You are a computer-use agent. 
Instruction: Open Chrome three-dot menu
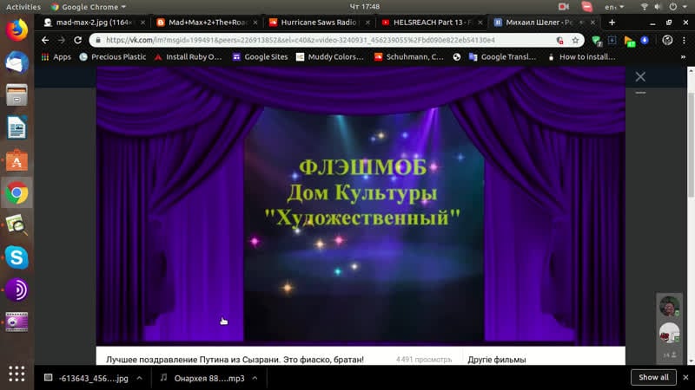684,40
